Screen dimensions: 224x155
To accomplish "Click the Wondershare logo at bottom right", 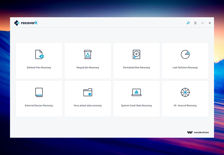I will (198, 132).
